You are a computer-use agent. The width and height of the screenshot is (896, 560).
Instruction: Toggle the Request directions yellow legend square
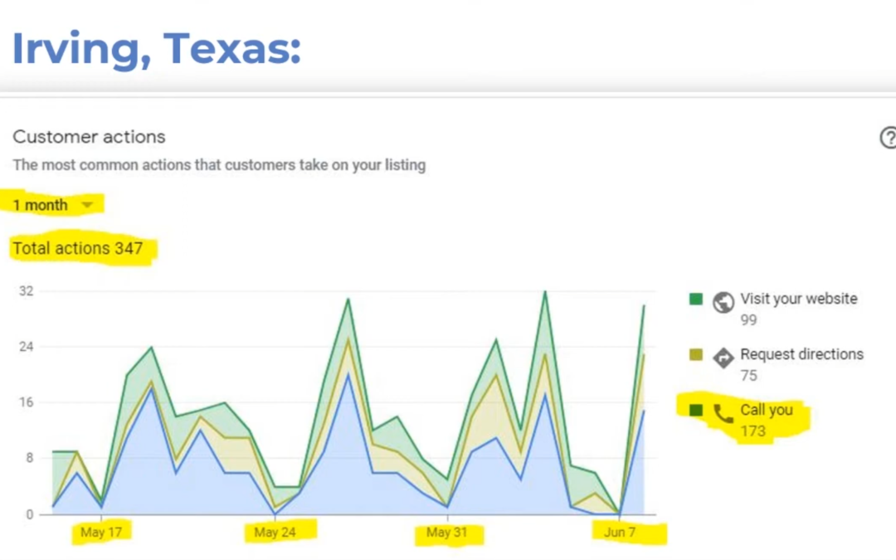point(695,355)
